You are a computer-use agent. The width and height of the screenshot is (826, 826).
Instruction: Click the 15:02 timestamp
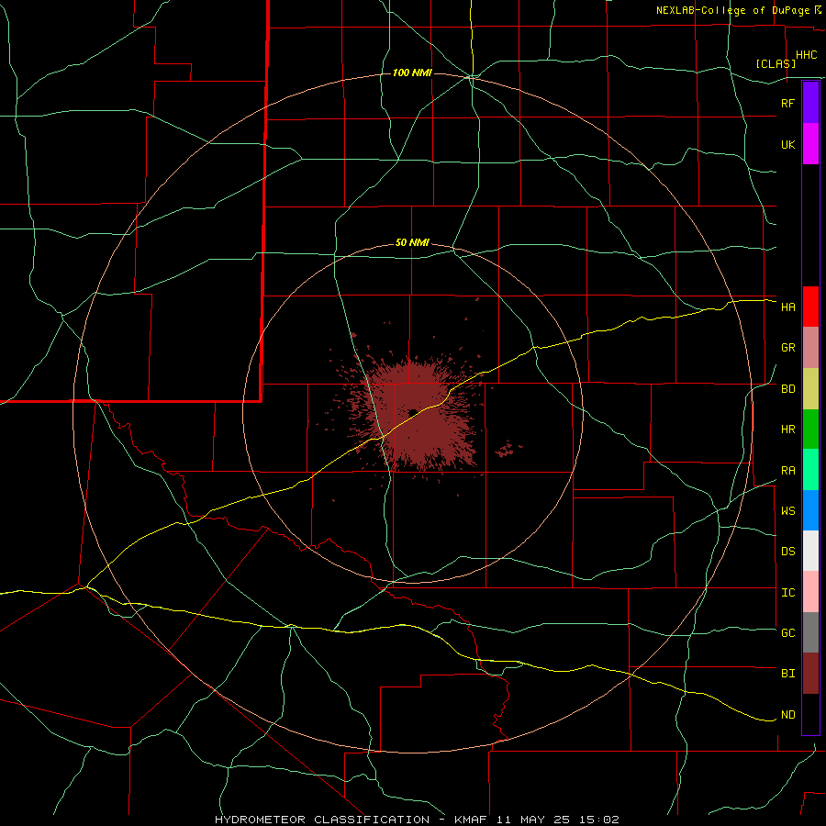[x=600, y=820]
